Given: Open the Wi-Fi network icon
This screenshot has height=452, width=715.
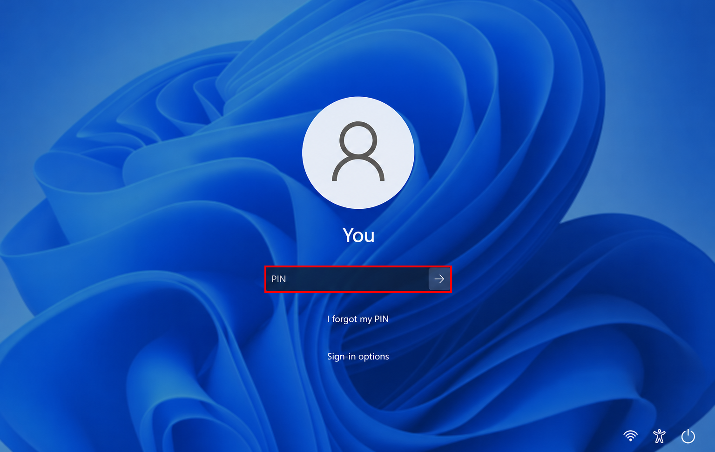Looking at the screenshot, I should tap(631, 436).
